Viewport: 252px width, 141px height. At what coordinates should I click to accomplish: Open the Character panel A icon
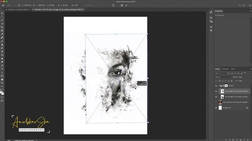click(x=211, y=27)
